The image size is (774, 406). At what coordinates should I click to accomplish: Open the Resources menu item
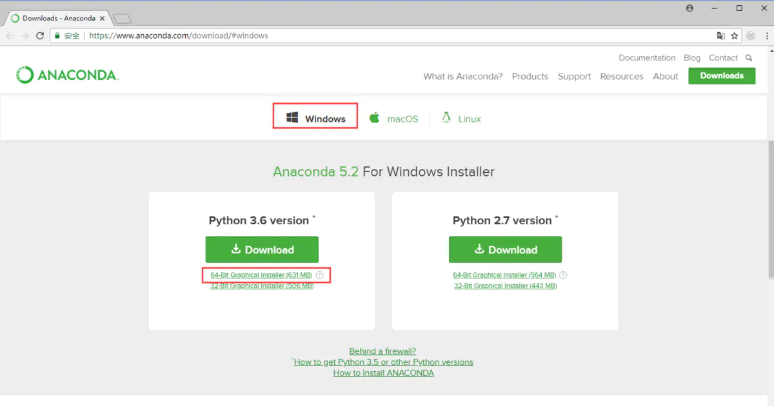(x=622, y=76)
